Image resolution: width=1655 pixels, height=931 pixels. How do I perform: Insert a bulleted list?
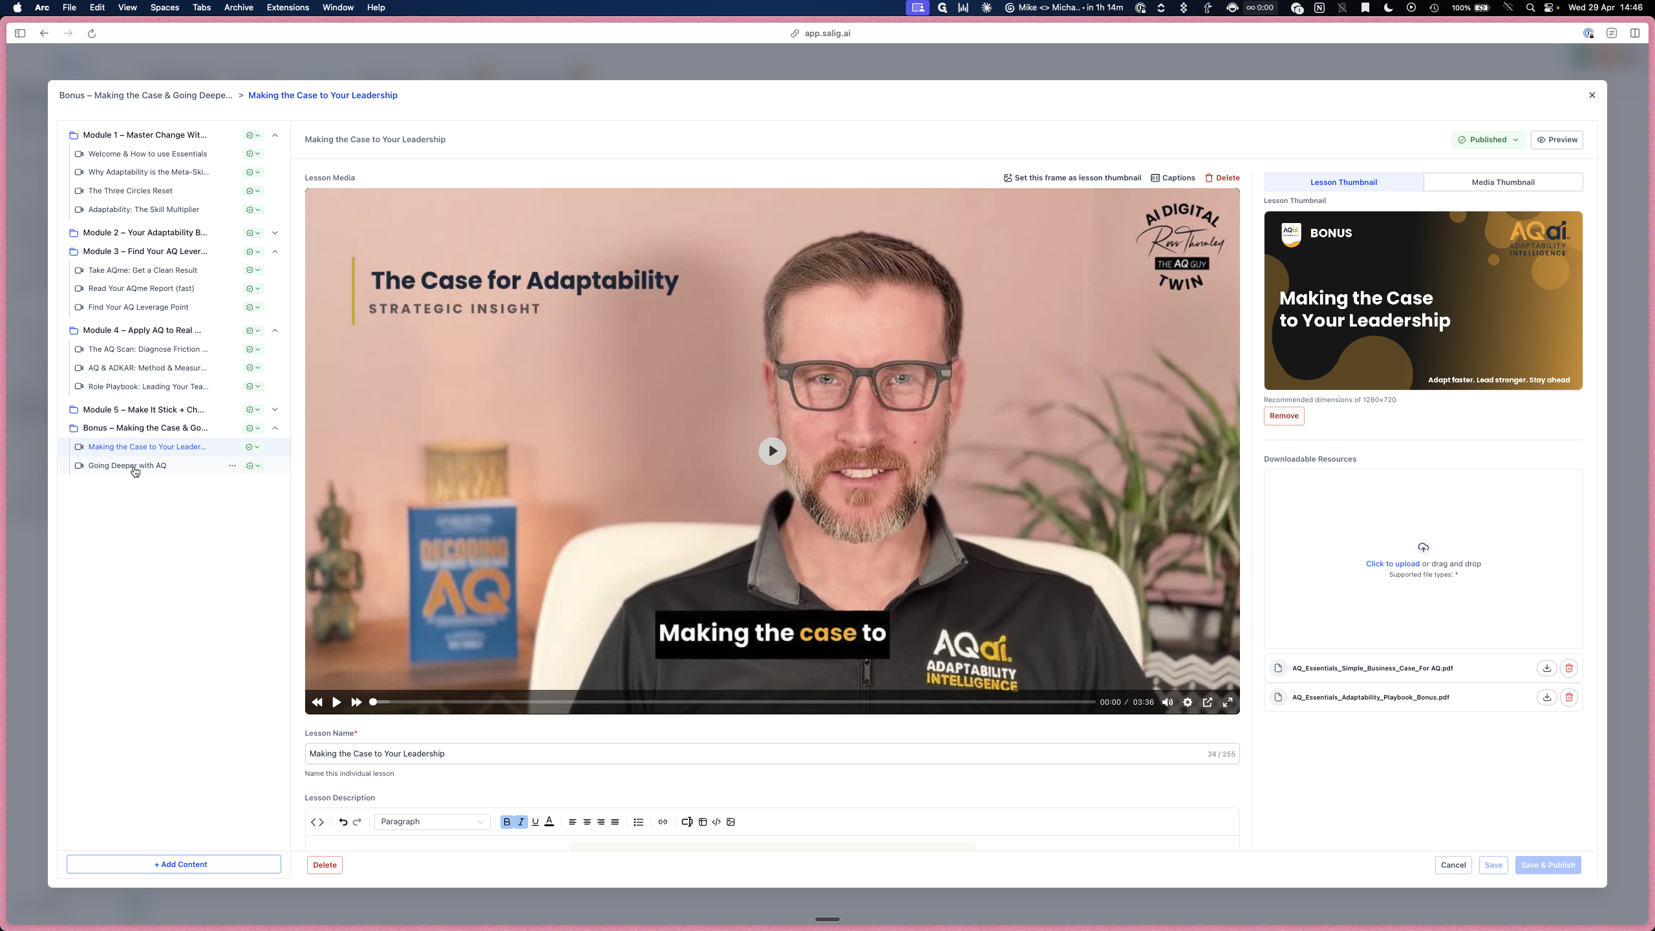[638, 822]
